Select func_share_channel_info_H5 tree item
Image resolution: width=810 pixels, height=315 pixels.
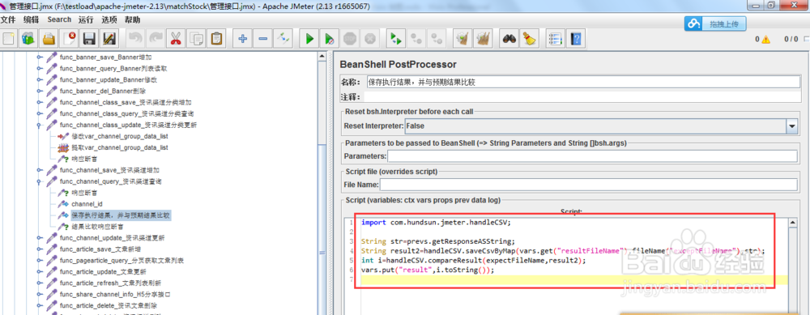click(x=115, y=294)
